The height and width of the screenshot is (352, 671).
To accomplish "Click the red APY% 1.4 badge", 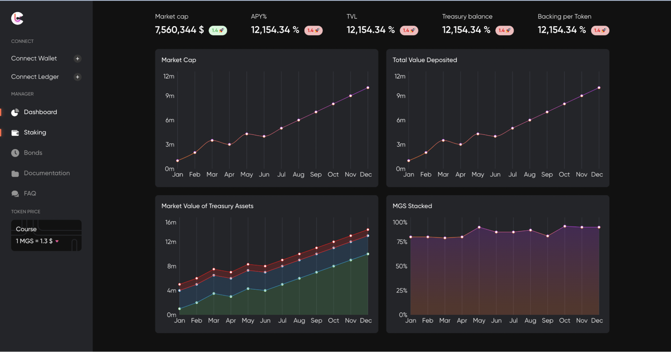I will point(313,30).
